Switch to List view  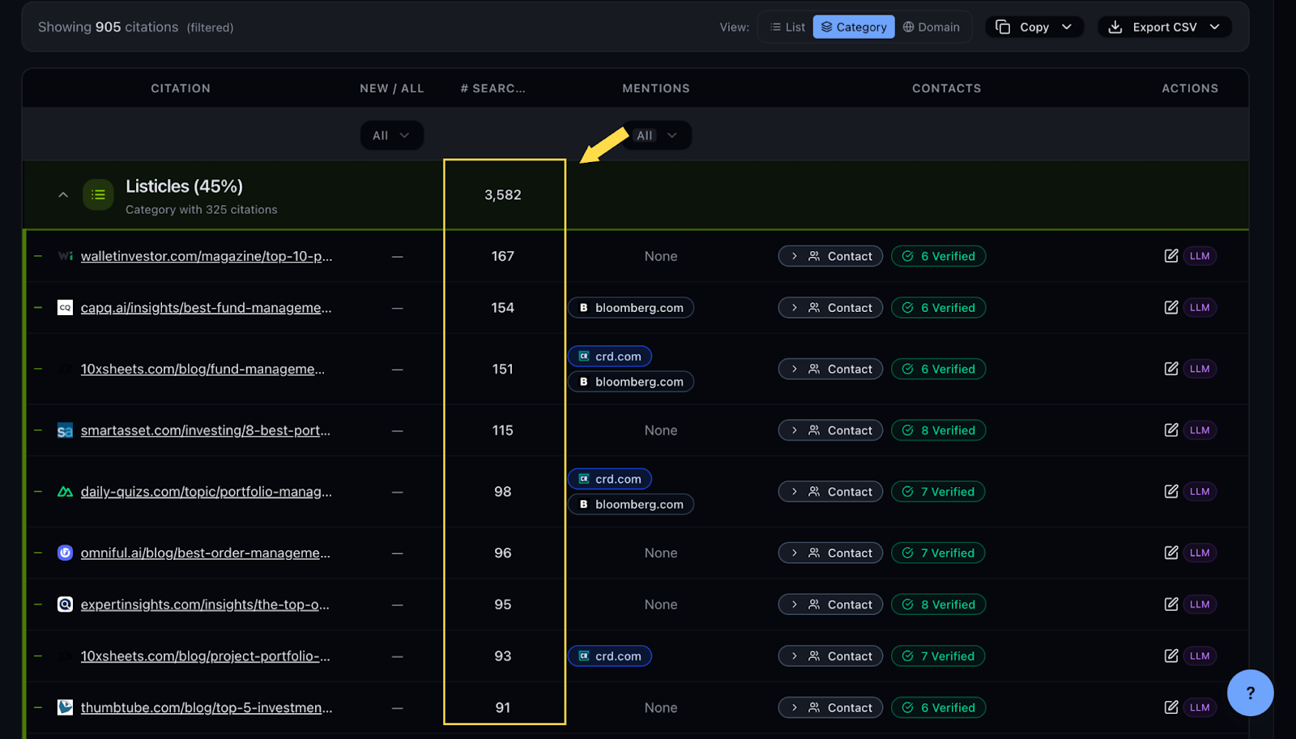pyautogui.click(x=787, y=27)
